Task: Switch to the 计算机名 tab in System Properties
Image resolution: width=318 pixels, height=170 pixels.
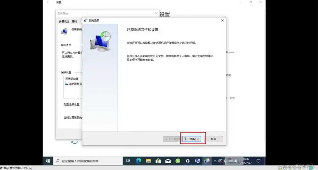Action: (64, 22)
